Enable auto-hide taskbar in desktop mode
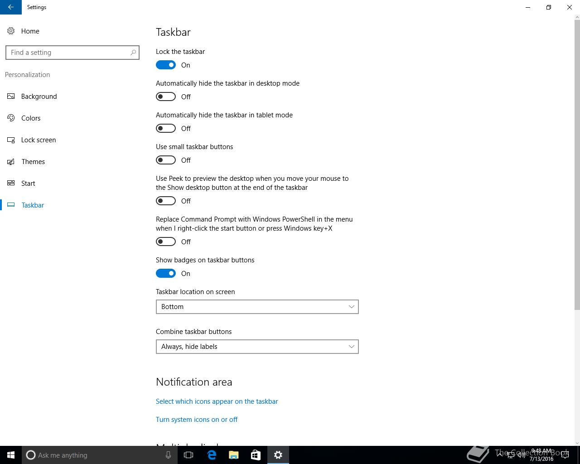 [166, 97]
